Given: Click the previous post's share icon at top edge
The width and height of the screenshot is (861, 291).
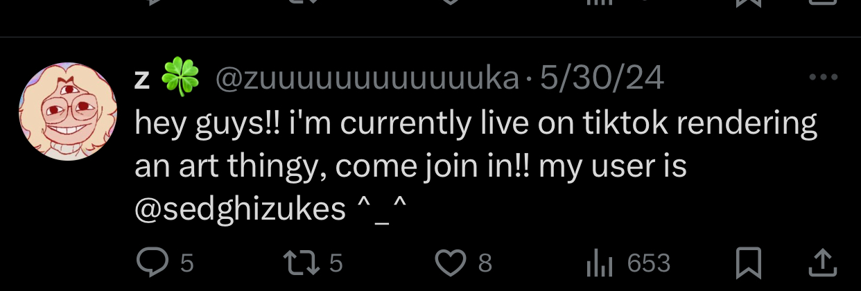Looking at the screenshot, I should point(823,3).
